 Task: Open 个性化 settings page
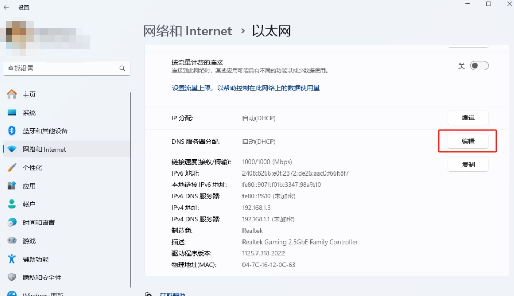coord(66,168)
